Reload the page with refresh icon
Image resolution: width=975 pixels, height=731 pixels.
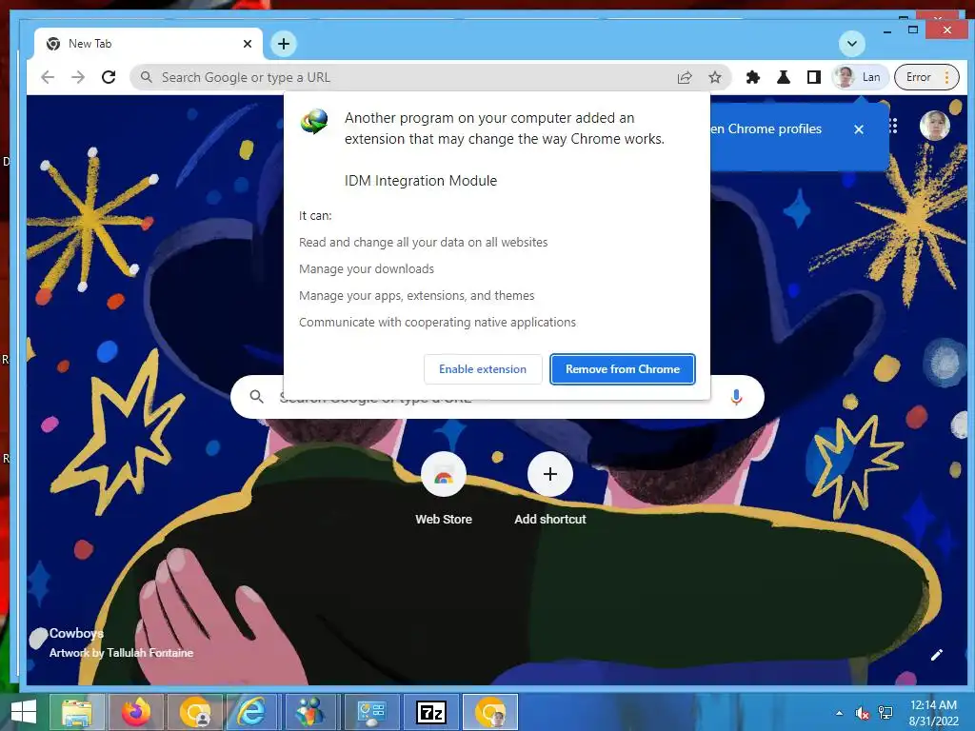tap(109, 77)
